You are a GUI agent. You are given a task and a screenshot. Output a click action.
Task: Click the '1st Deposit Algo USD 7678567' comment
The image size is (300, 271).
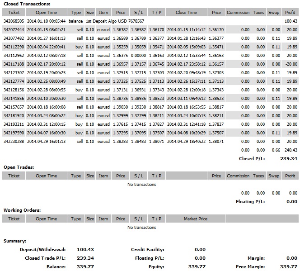[x=115, y=21]
